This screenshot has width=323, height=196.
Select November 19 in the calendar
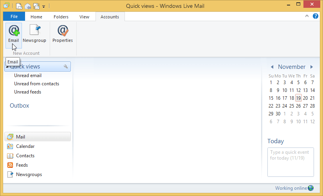[298, 98]
